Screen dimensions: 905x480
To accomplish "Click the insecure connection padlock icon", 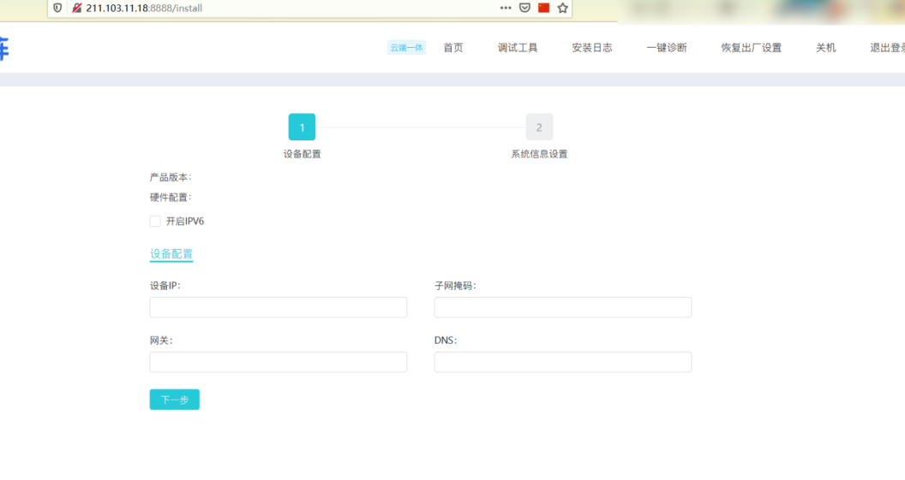I will click(x=76, y=8).
